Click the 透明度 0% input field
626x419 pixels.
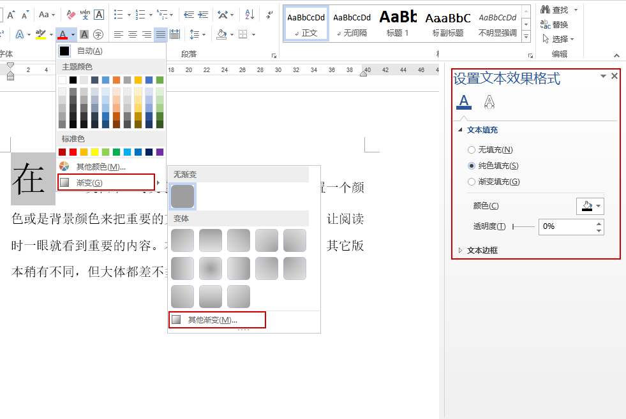coord(567,226)
